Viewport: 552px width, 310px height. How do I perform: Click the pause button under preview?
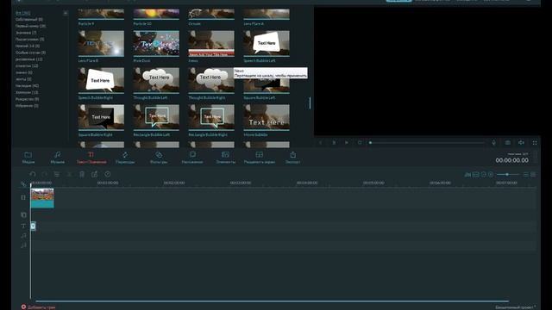[334, 143]
